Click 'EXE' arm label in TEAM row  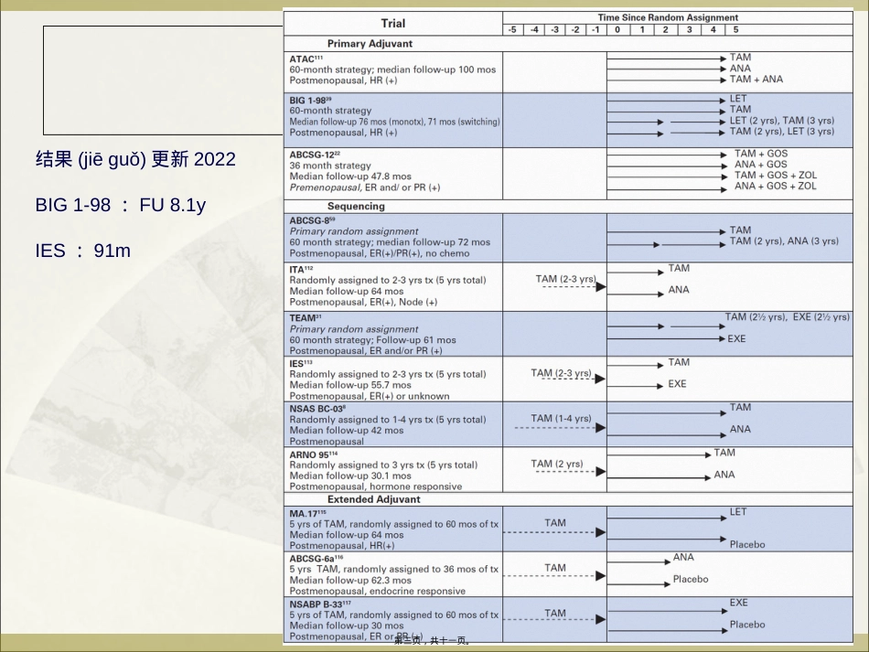tap(736, 338)
